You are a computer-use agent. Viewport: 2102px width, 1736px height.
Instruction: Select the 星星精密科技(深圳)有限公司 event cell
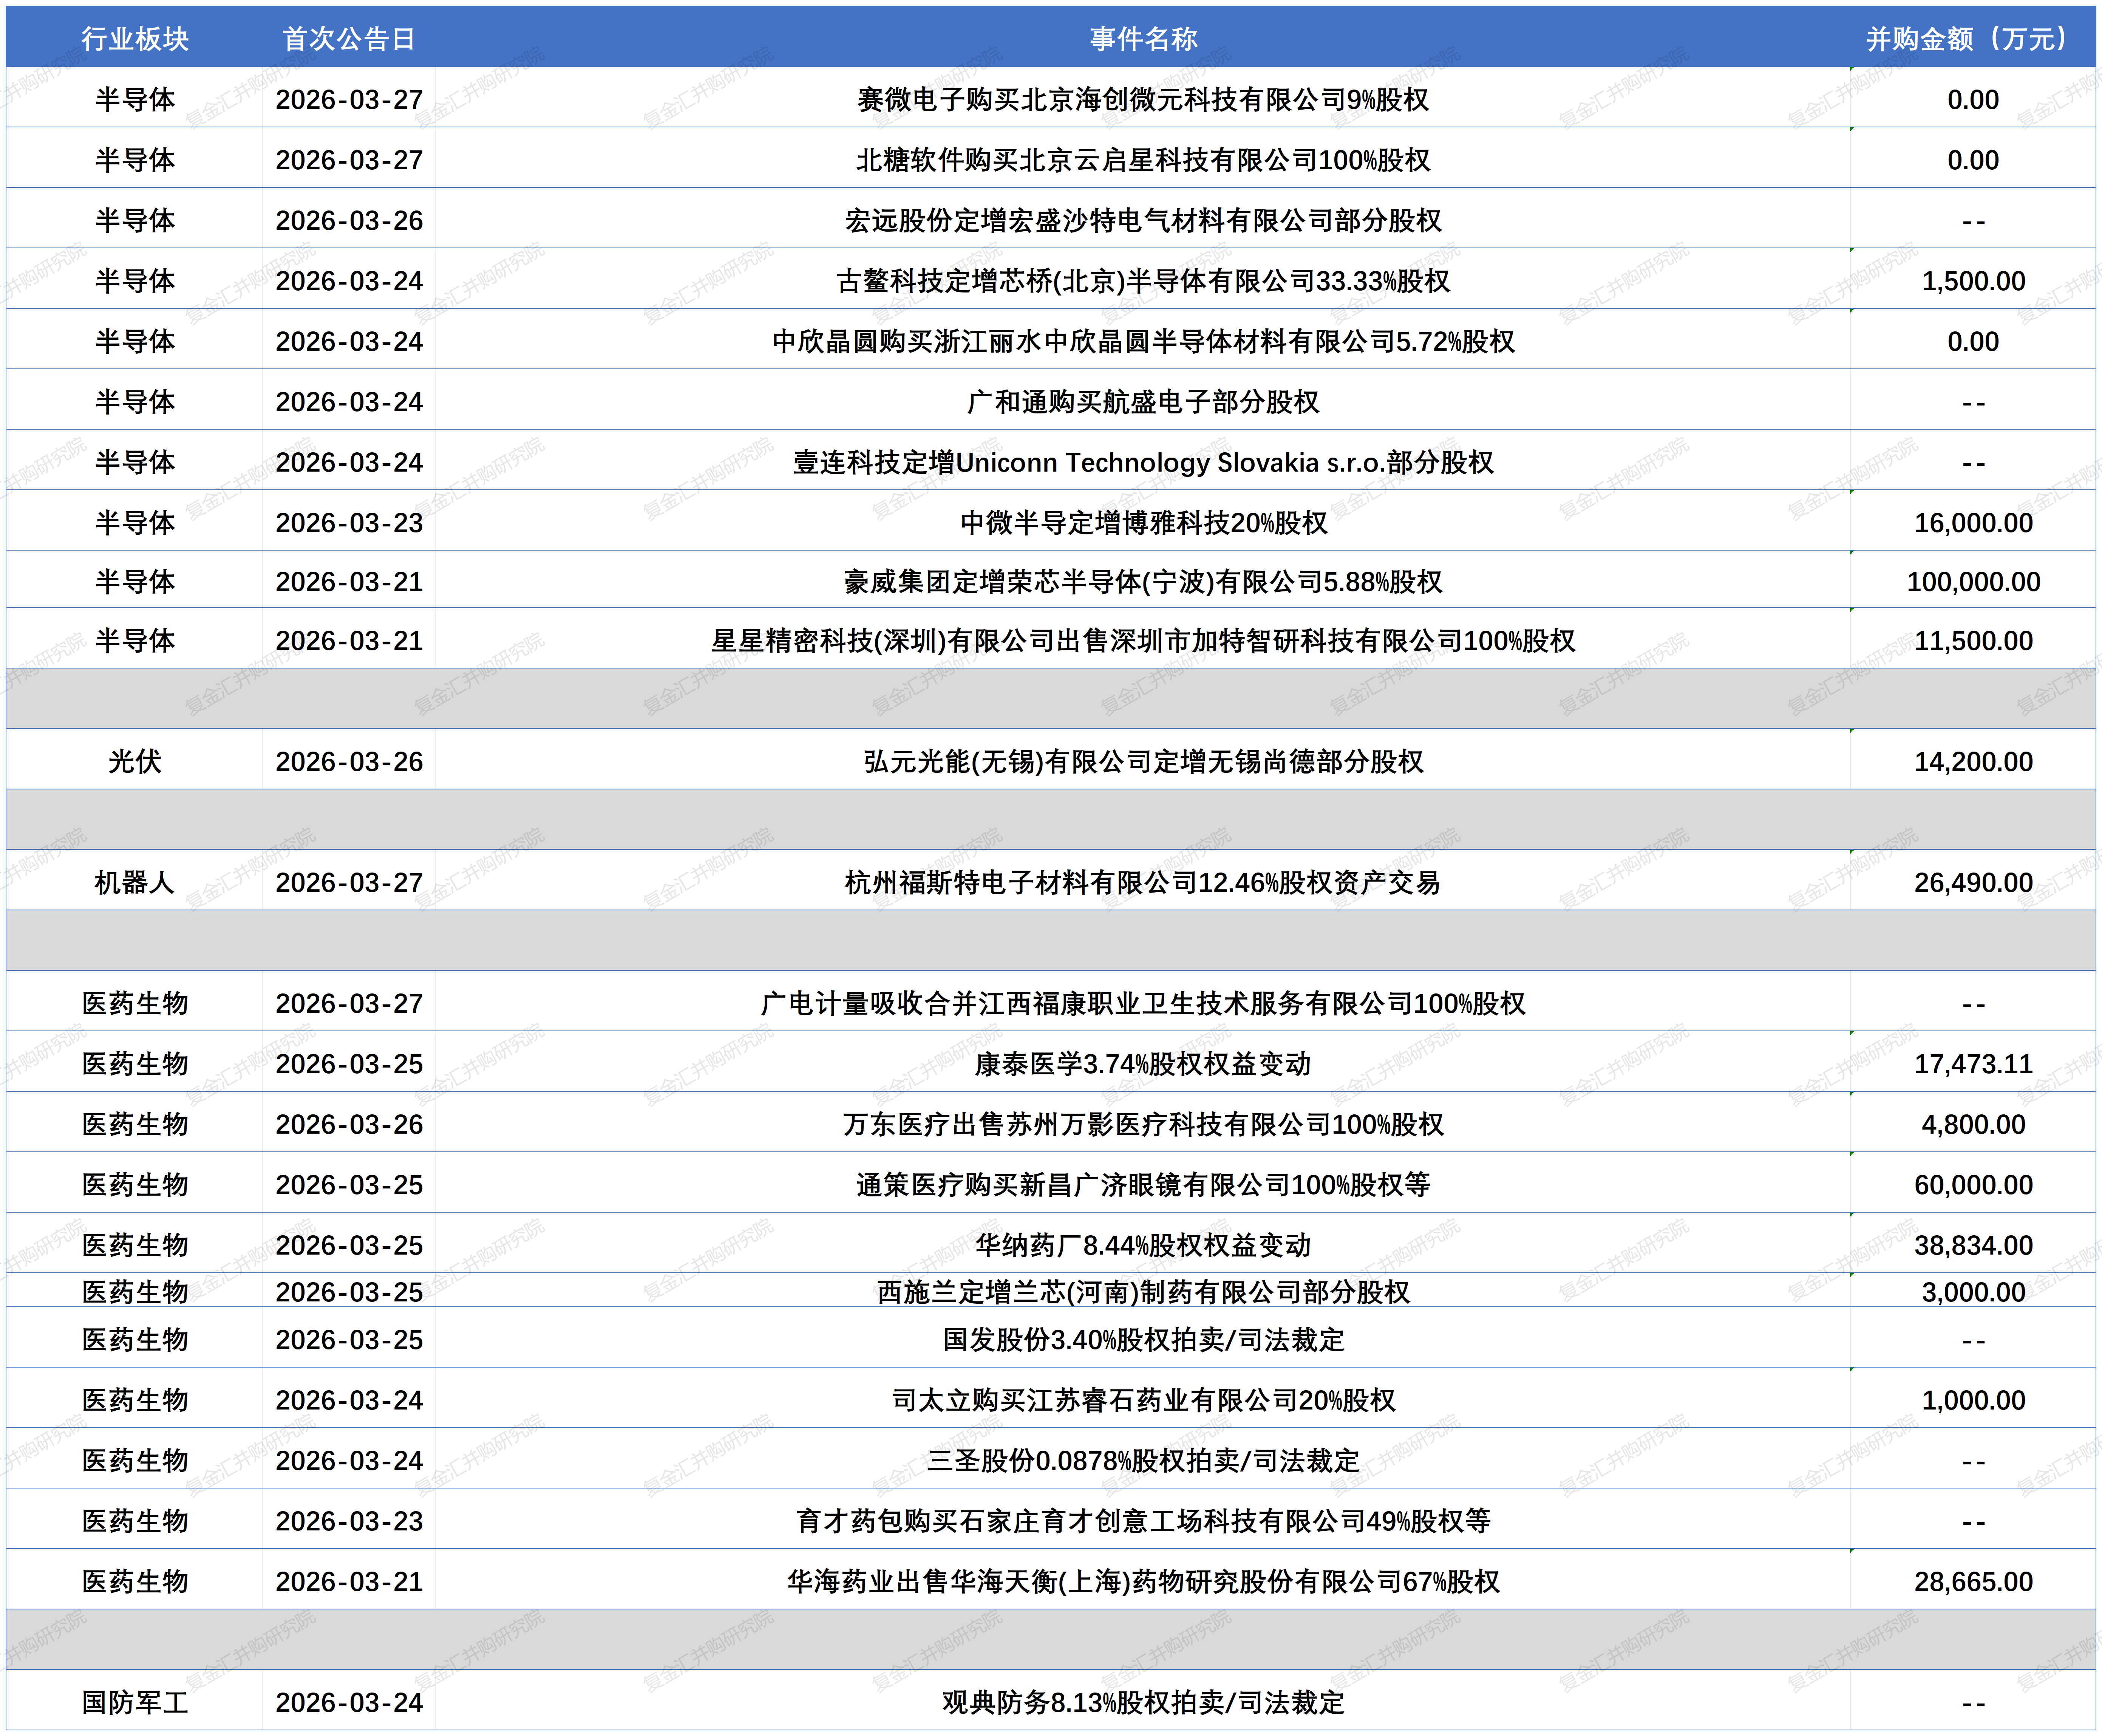[x=1144, y=641]
